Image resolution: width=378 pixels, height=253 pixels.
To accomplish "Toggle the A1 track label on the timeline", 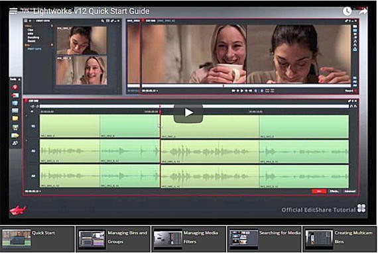I will click(33, 151).
